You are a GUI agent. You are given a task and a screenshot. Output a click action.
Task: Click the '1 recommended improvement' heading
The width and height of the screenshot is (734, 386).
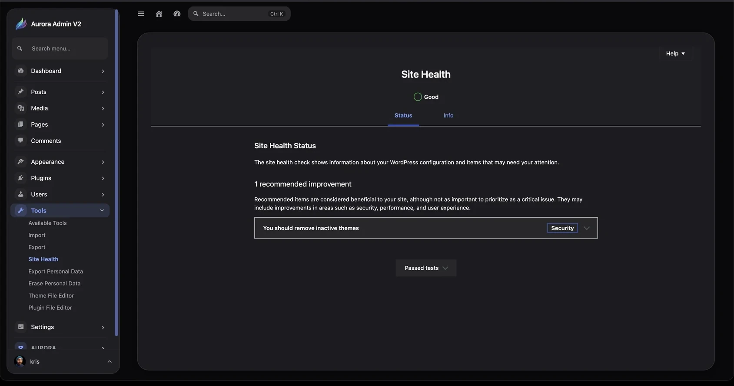(303, 184)
